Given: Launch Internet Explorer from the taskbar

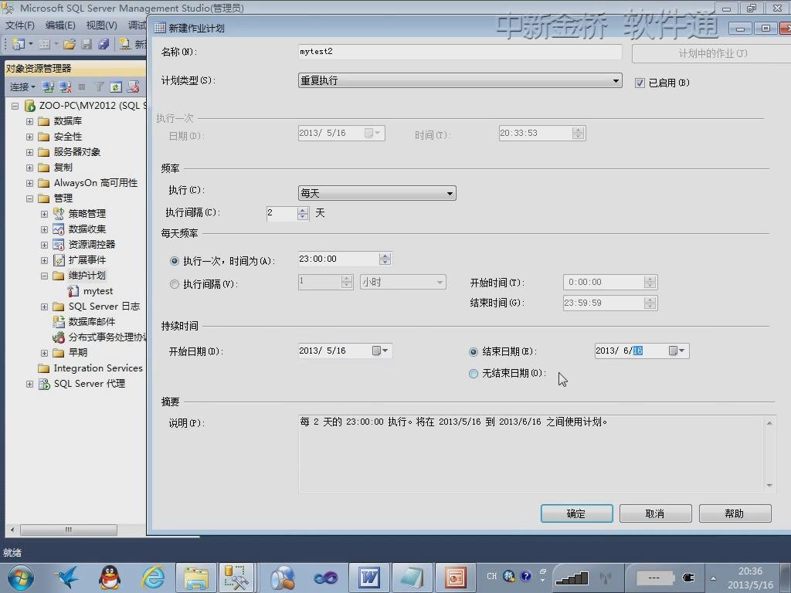Looking at the screenshot, I should pyautogui.click(x=152, y=578).
